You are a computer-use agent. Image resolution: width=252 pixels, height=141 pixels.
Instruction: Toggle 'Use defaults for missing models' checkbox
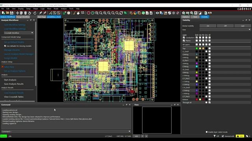click(x=5, y=46)
